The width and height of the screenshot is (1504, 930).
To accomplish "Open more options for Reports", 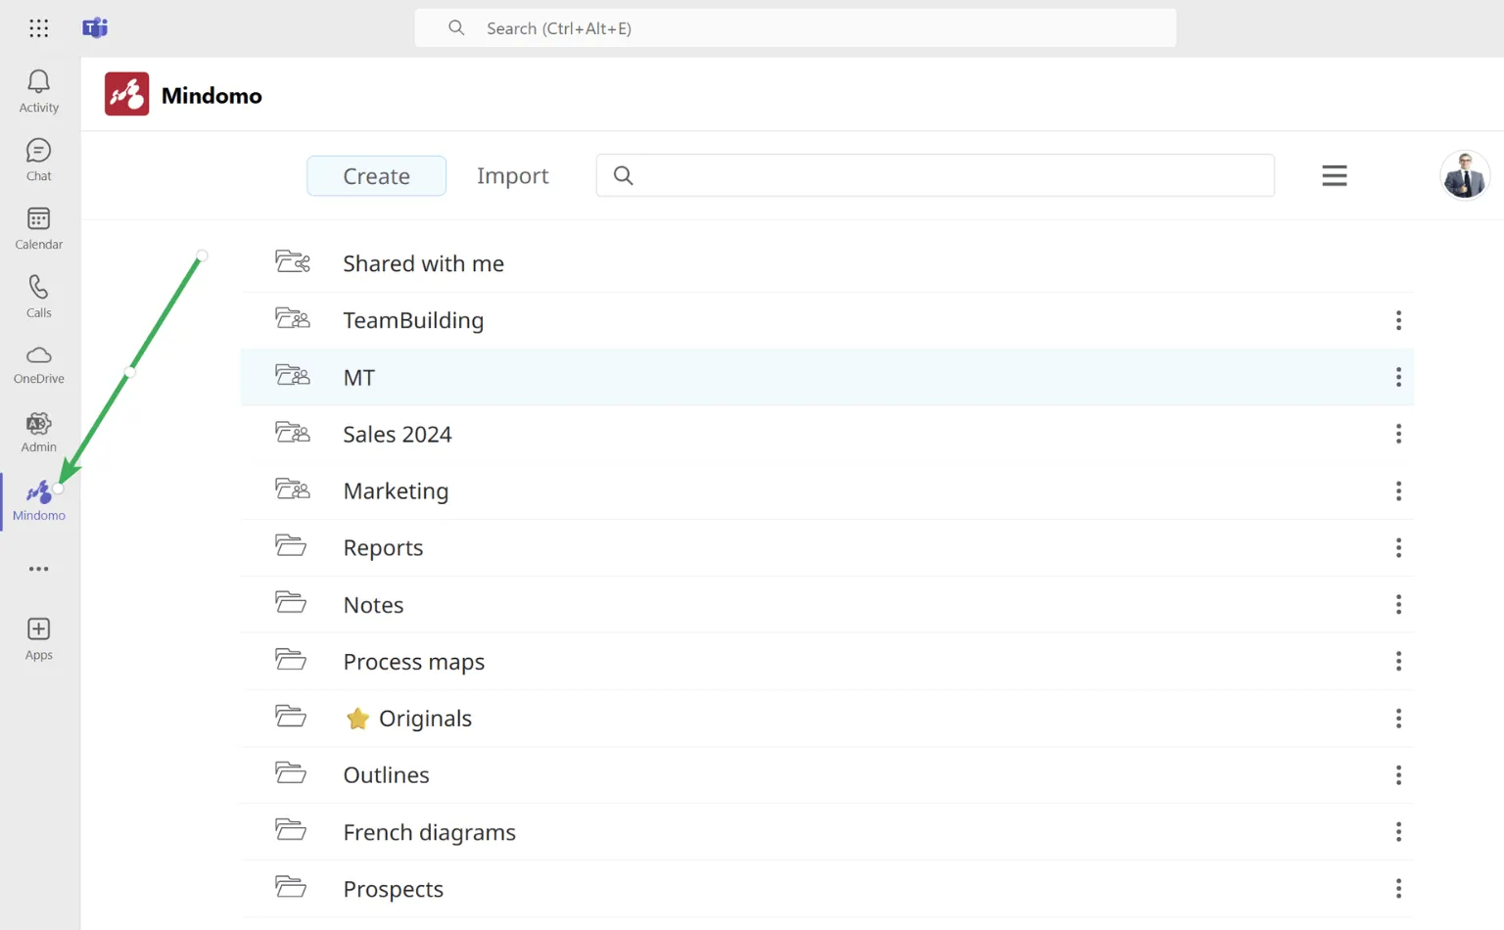I will (1398, 547).
